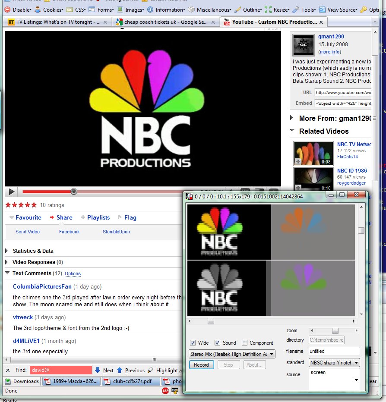
Task: Open the NBC TV Network related video thumbnail
Action: (x=313, y=153)
